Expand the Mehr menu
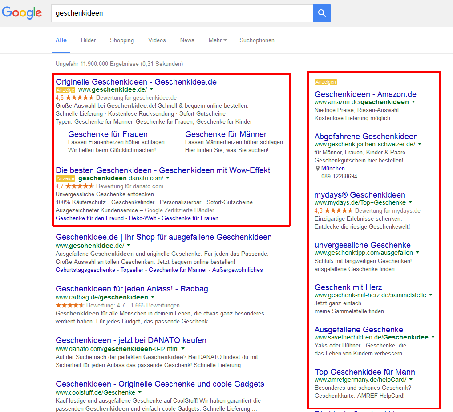453x412 pixels. [218, 40]
